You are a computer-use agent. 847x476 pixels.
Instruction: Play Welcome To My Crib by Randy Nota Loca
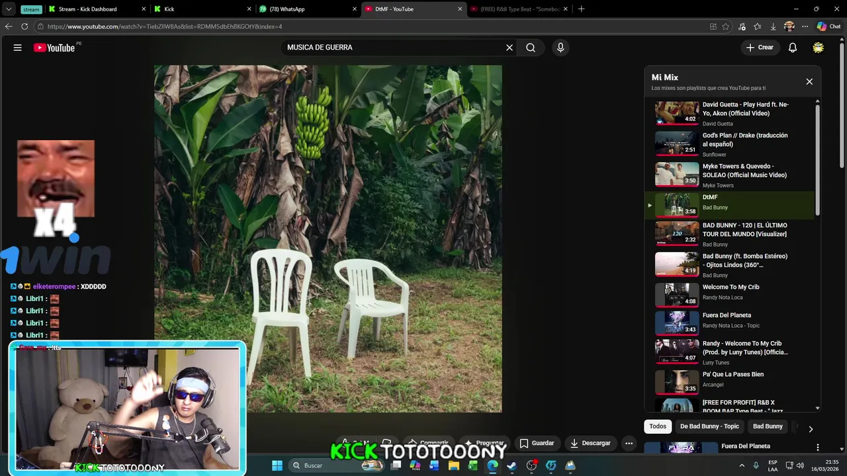click(x=731, y=295)
